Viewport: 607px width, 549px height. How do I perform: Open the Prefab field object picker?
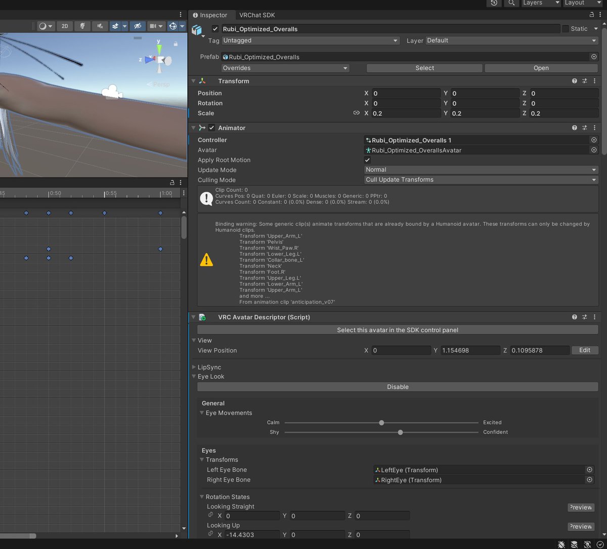point(594,57)
